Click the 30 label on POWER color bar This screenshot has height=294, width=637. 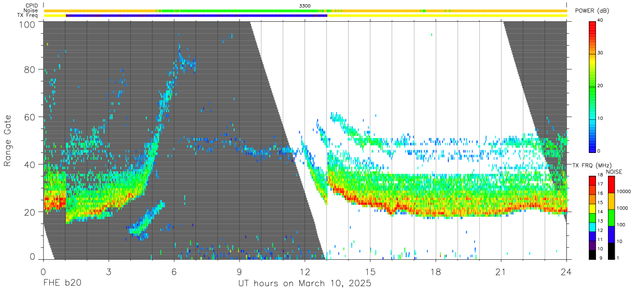click(x=600, y=53)
